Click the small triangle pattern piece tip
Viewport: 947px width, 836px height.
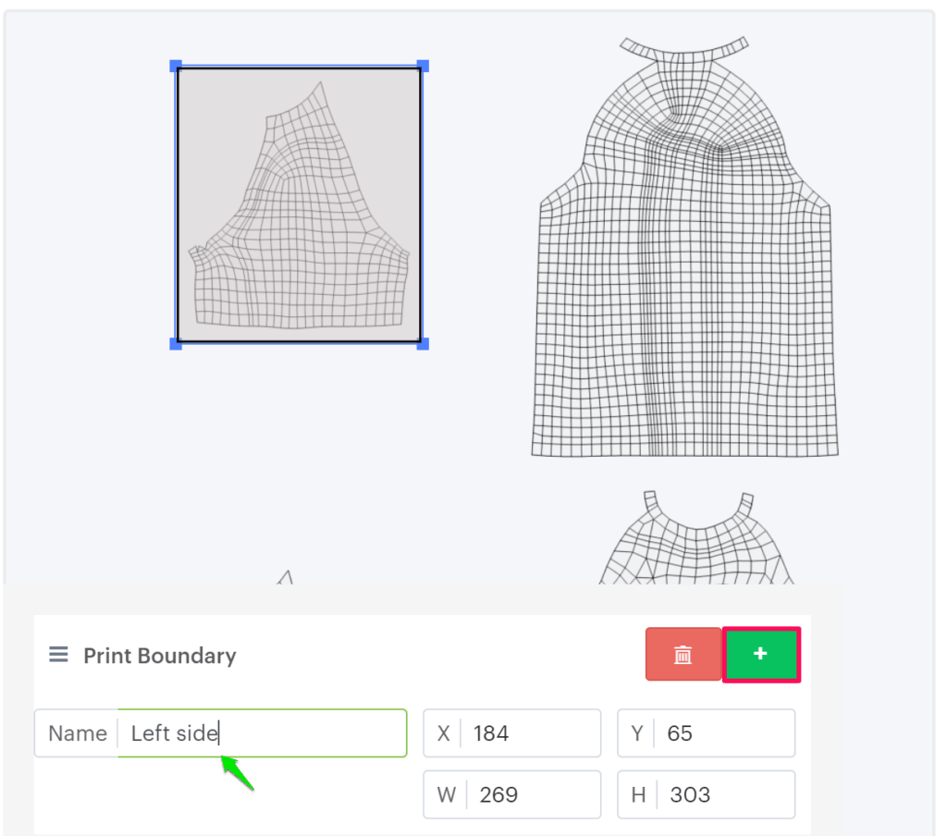[286, 576]
